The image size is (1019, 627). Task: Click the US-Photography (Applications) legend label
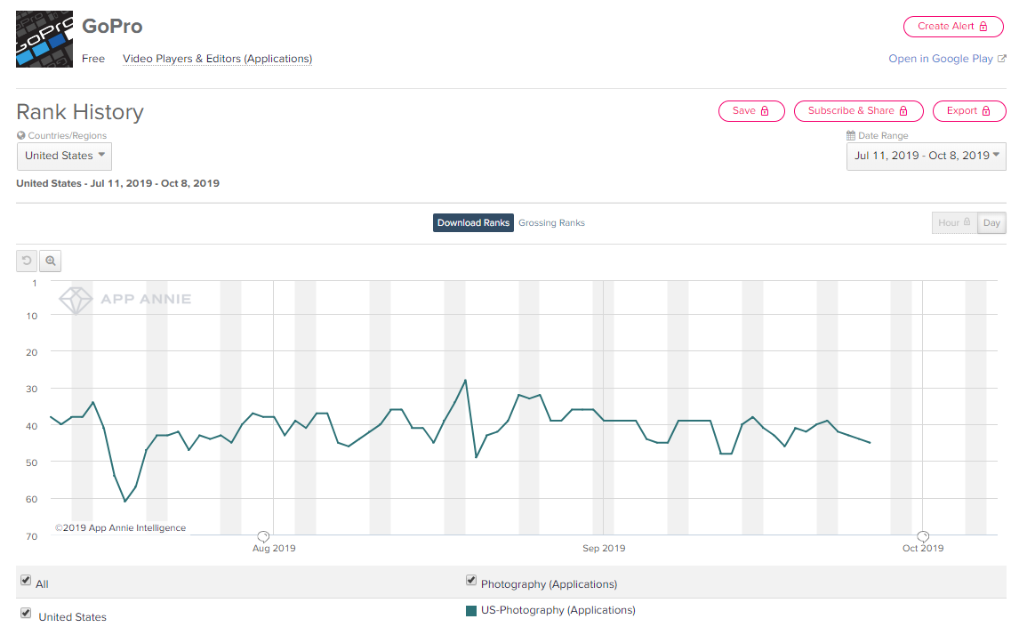tap(558, 610)
